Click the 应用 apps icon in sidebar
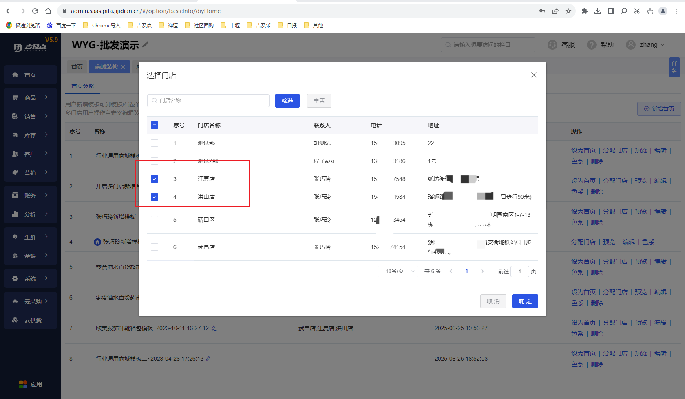This screenshot has width=685, height=399. [x=23, y=384]
